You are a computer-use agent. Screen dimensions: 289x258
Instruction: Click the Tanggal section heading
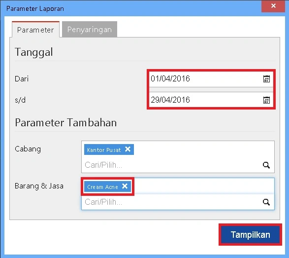pyautogui.click(x=34, y=52)
